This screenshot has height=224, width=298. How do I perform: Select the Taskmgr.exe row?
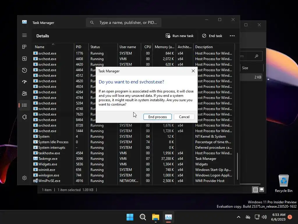click(x=134, y=158)
